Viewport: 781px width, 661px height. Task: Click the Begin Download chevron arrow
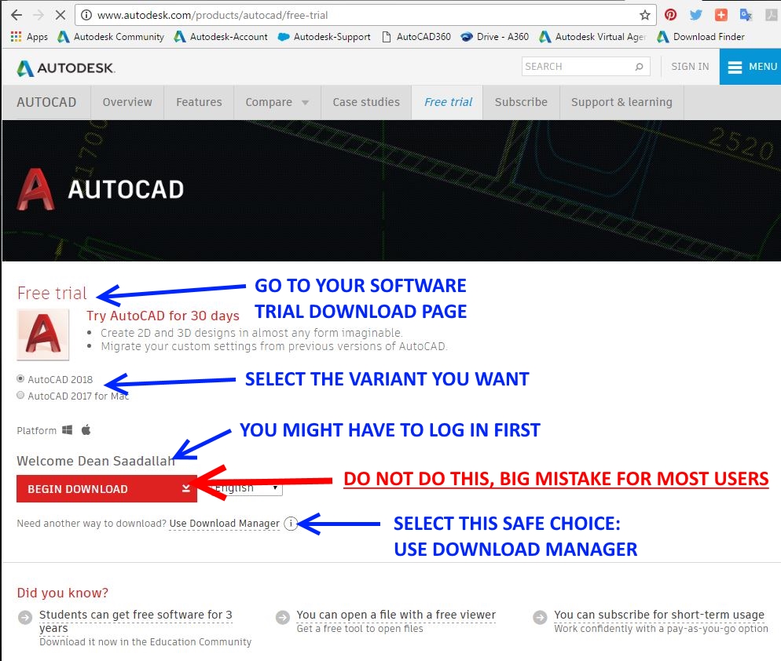pos(186,488)
